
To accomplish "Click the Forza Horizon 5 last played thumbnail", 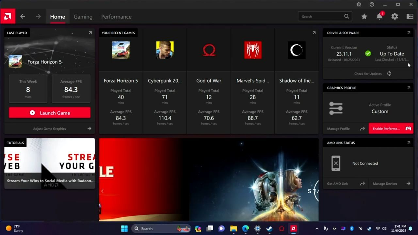I will pyautogui.click(x=15, y=61).
